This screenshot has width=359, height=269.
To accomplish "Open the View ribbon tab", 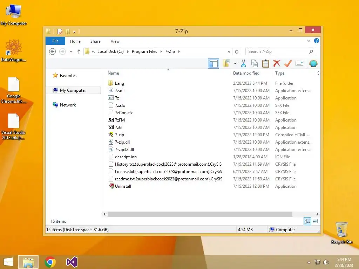I will click(x=115, y=41).
